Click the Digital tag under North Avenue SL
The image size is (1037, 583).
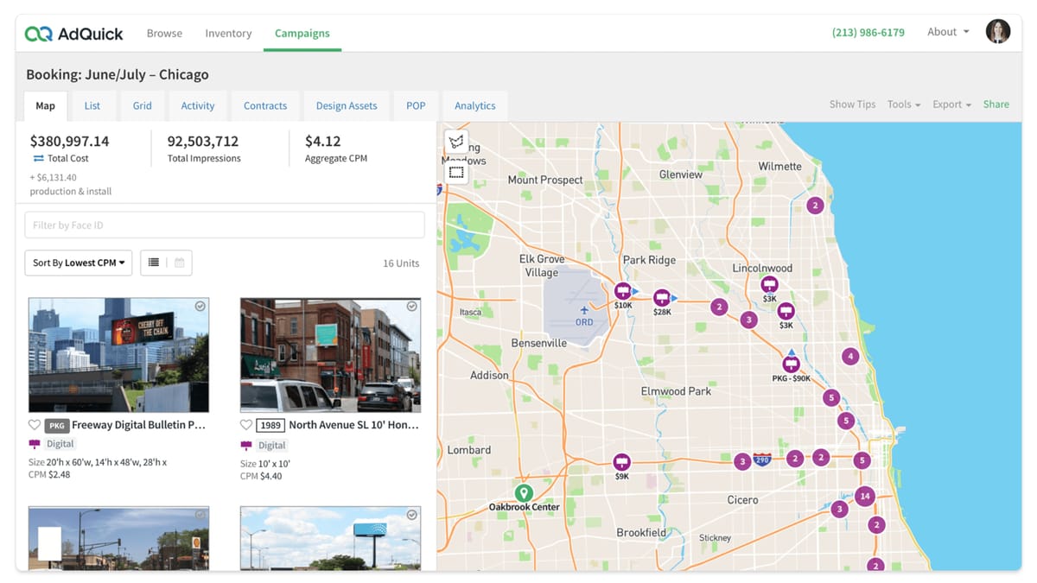[x=272, y=446]
